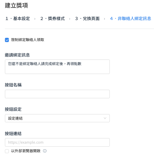Click the down chevron in 按鈕設定 field

(105, 118)
